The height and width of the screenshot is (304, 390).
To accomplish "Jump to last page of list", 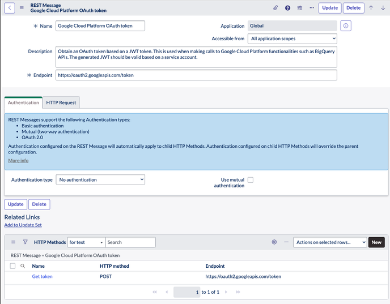I will (238, 292).
